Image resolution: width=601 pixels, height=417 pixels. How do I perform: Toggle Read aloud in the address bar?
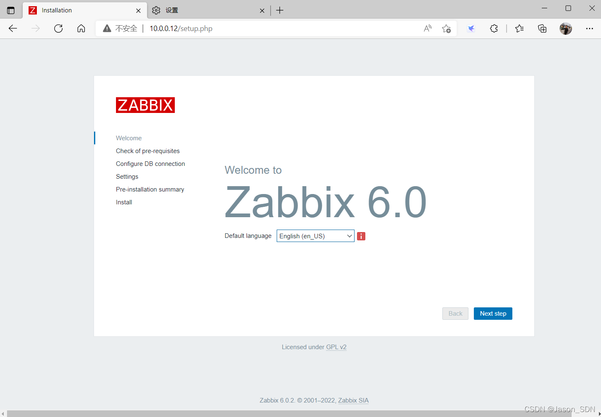[428, 29]
